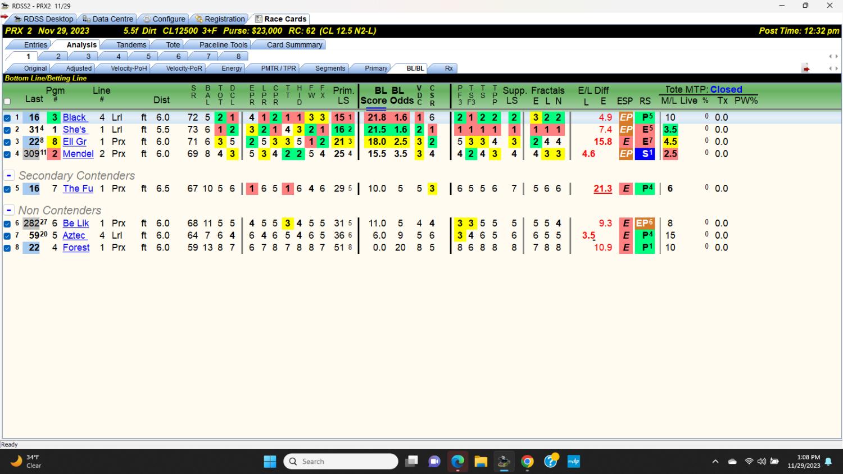Select race 5 tab
843x474 pixels.
[148, 56]
